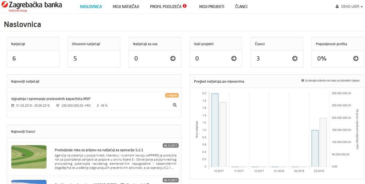Click the blue bar for 03.2018
Screen dimensions: 365x184
coord(315,148)
